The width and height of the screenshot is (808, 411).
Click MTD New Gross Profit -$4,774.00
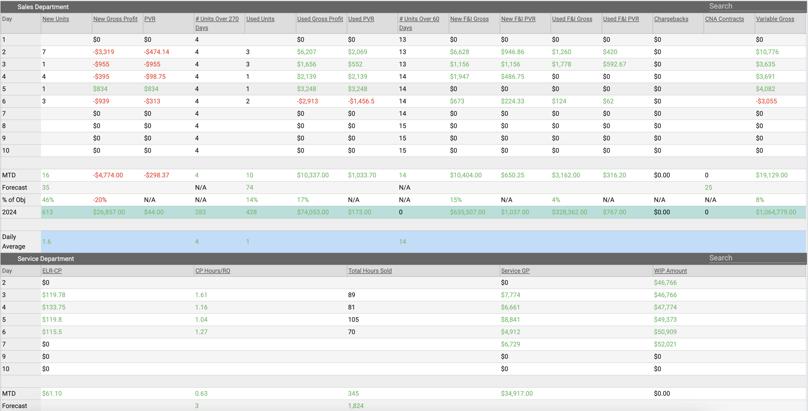click(x=108, y=175)
